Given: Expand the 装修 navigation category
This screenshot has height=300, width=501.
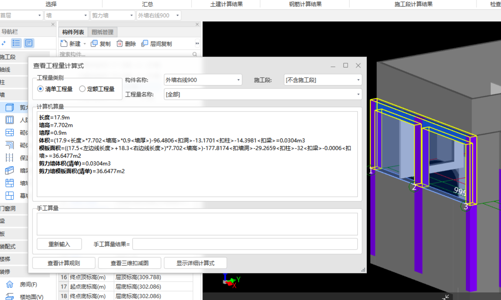Looking at the screenshot, I should [x=14, y=271].
